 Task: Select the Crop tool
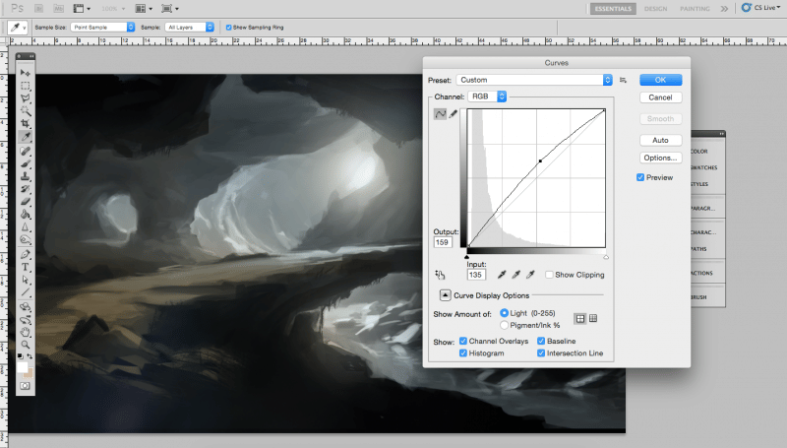tap(26, 125)
